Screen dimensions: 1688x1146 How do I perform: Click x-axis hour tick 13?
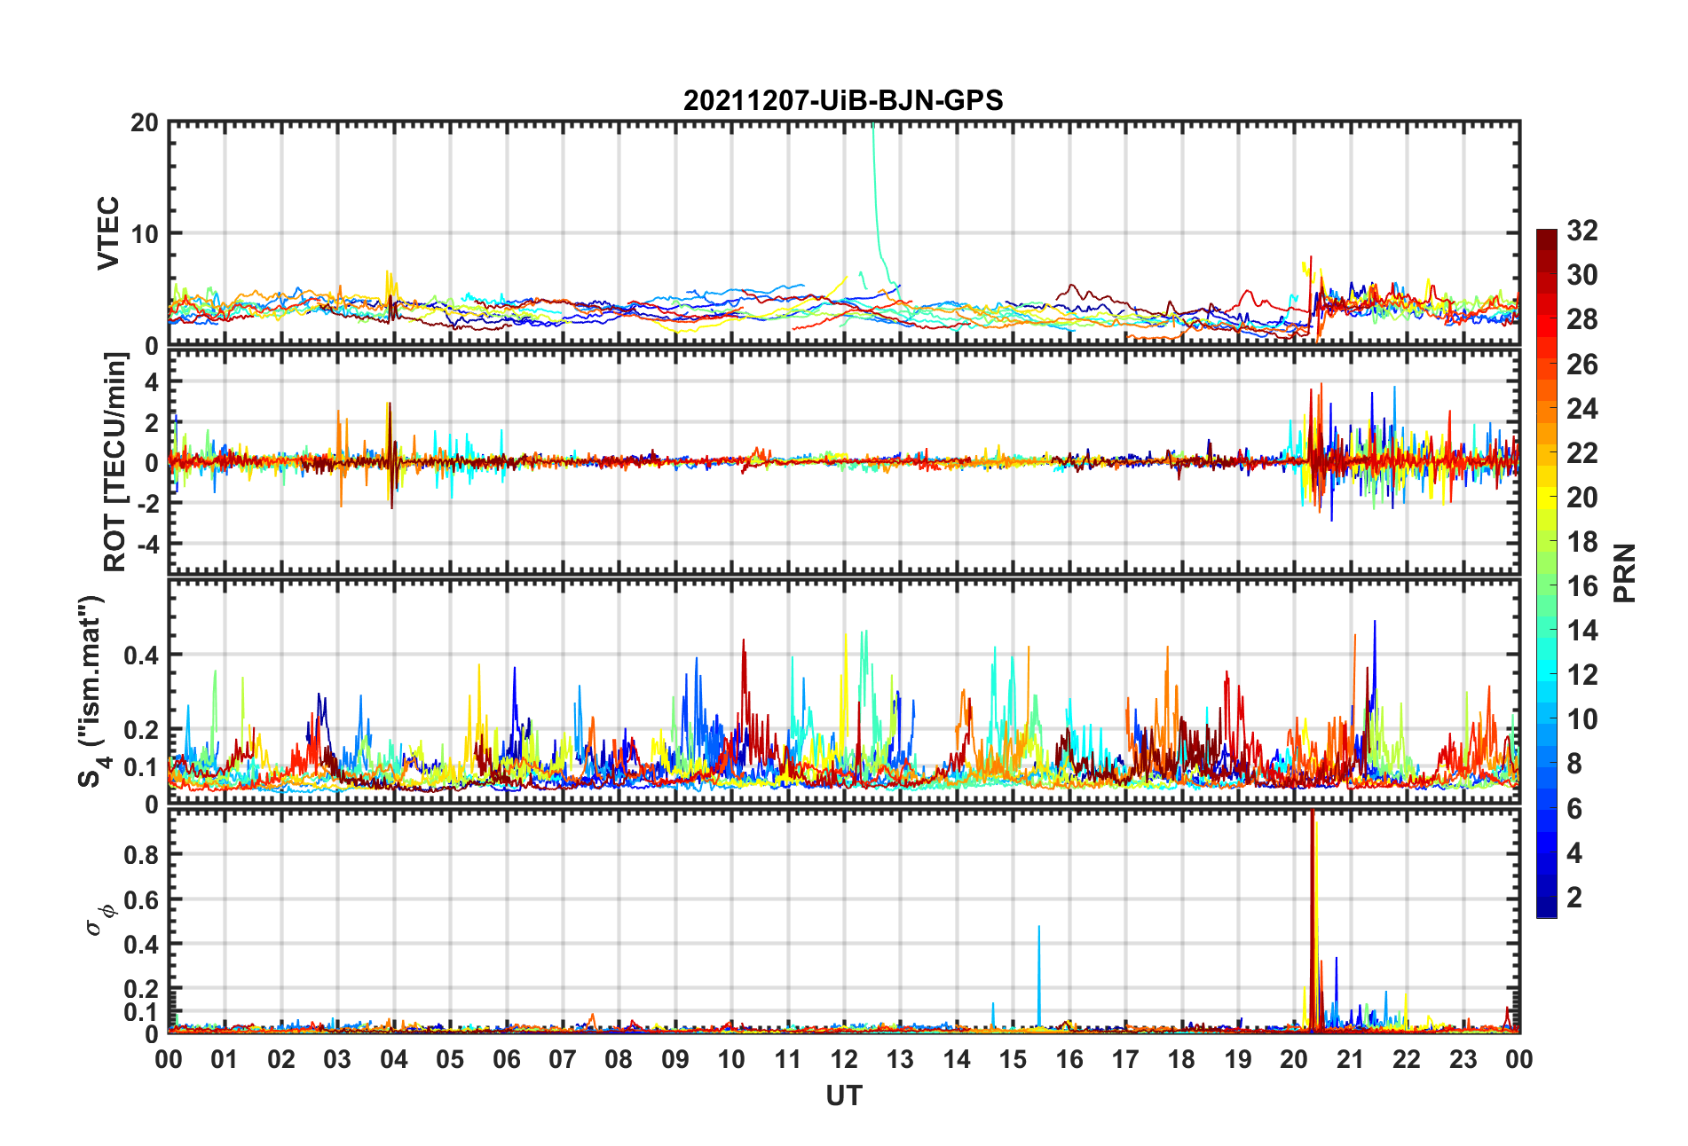(x=900, y=1059)
